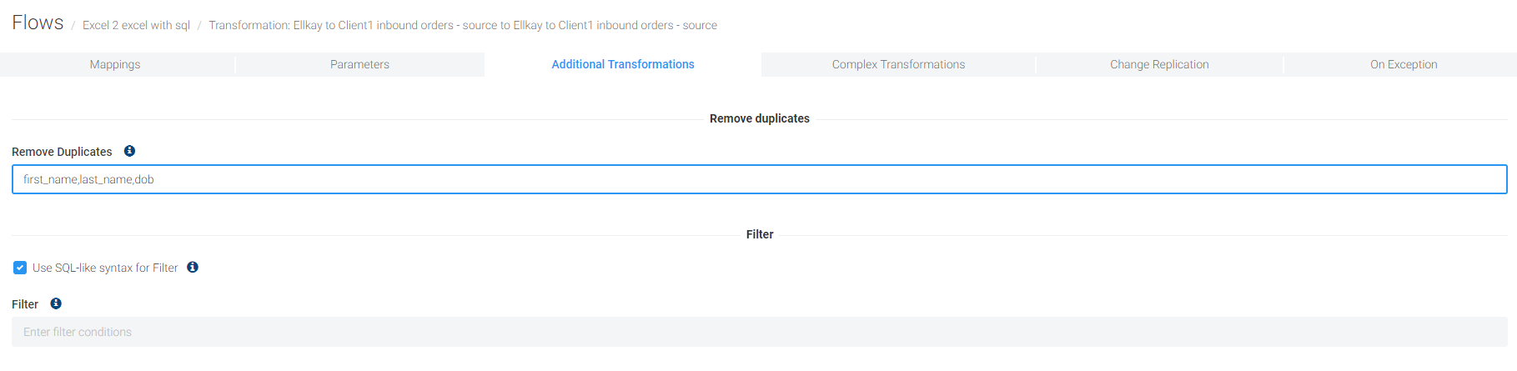Open the Parameters tab
This screenshot has height=371, width=1517.
[x=359, y=64]
